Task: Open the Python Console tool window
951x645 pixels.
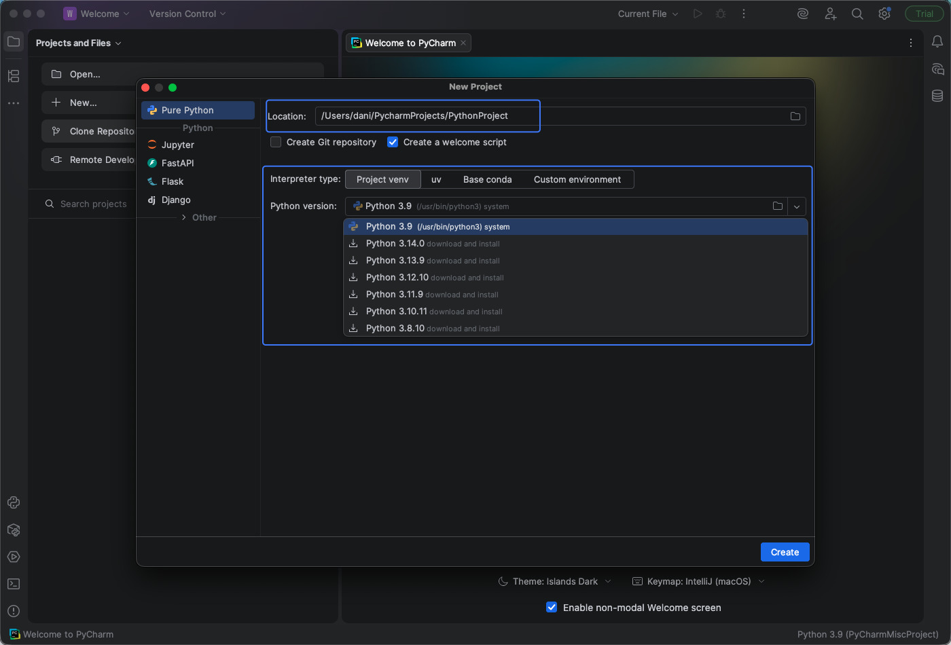Action: pyautogui.click(x=14, y=502)
